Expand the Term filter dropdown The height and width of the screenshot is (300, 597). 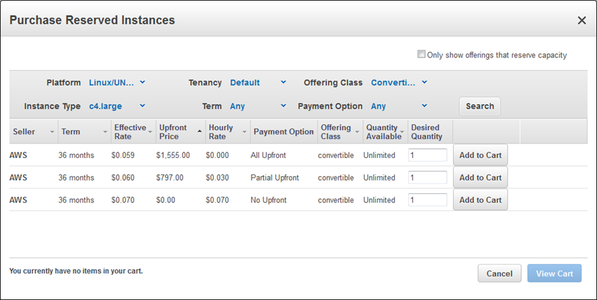258,106
